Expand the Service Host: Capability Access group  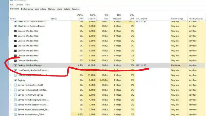(x=11, y=105)
